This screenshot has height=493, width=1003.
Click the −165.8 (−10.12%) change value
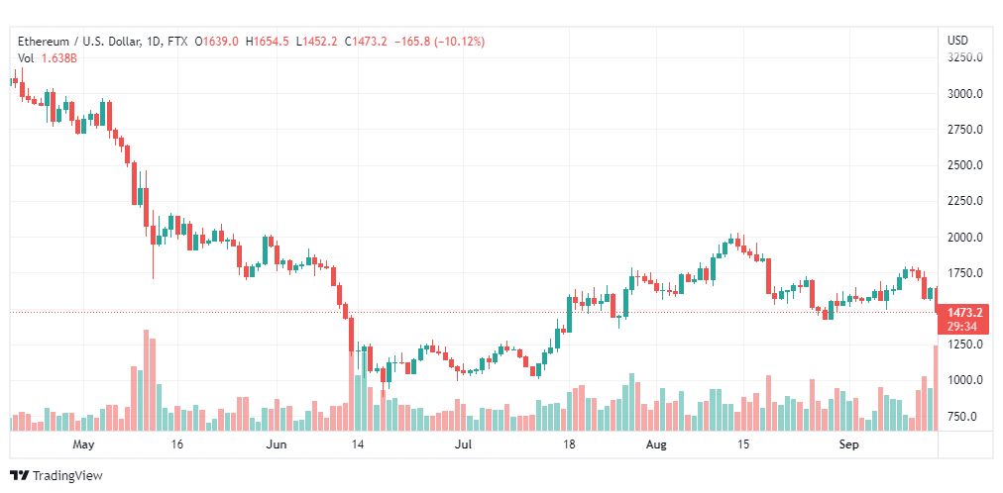click(439, 42)
